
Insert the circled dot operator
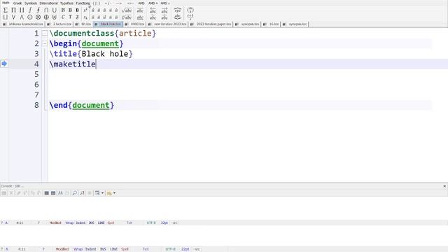tap(29, 17)
